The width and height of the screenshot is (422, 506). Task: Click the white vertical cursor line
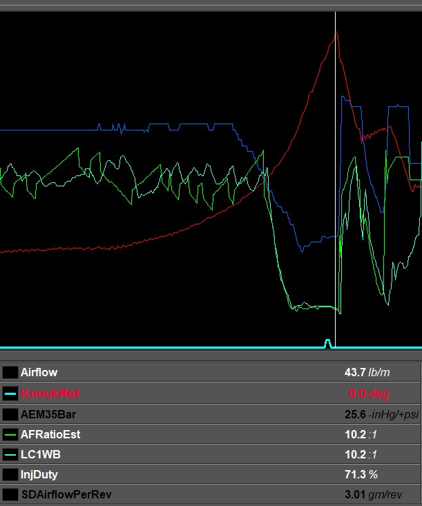click(x=336, y=180)
